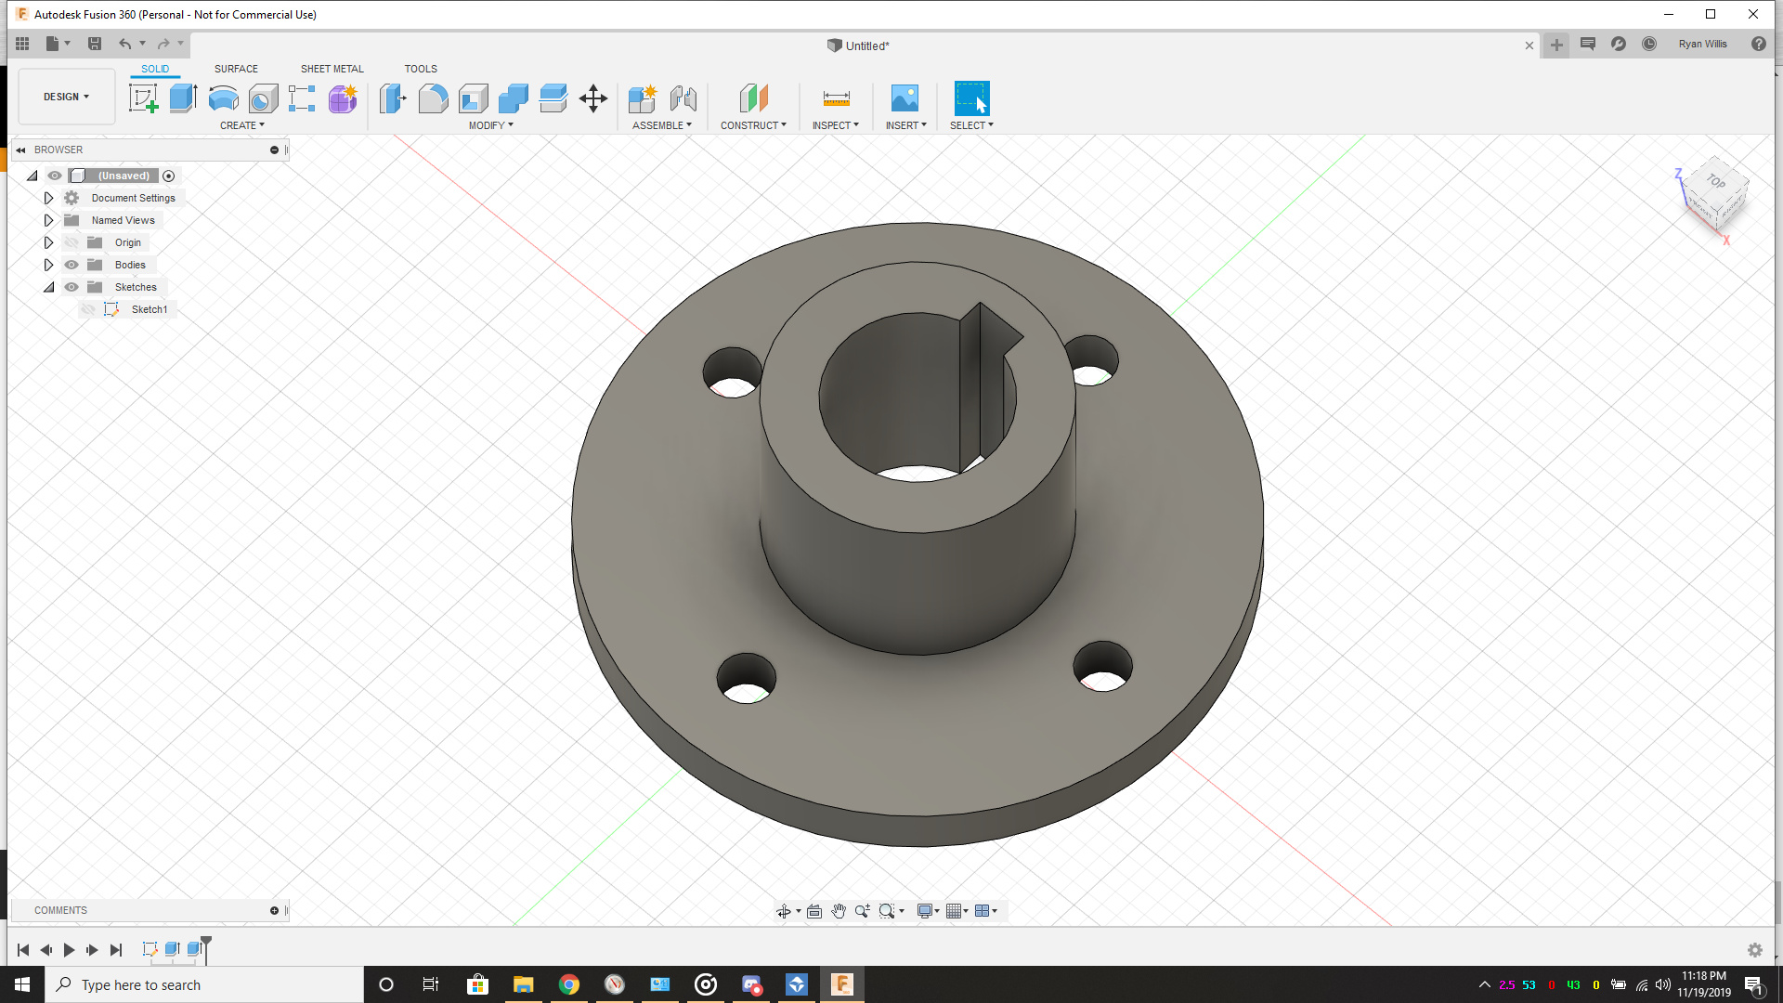Switch to the SURFACE tab
Screen dimensions: 1783x1003
pyautogui.click(x=236, y=69)
